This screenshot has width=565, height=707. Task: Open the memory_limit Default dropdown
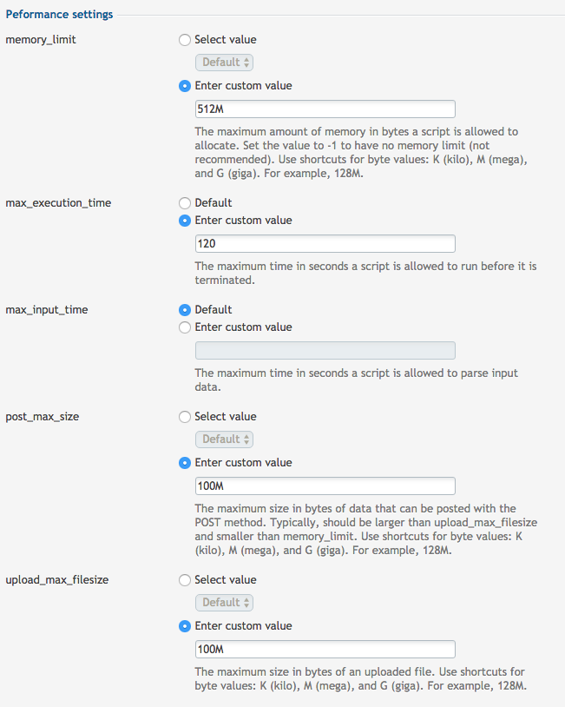coord(224,63)
